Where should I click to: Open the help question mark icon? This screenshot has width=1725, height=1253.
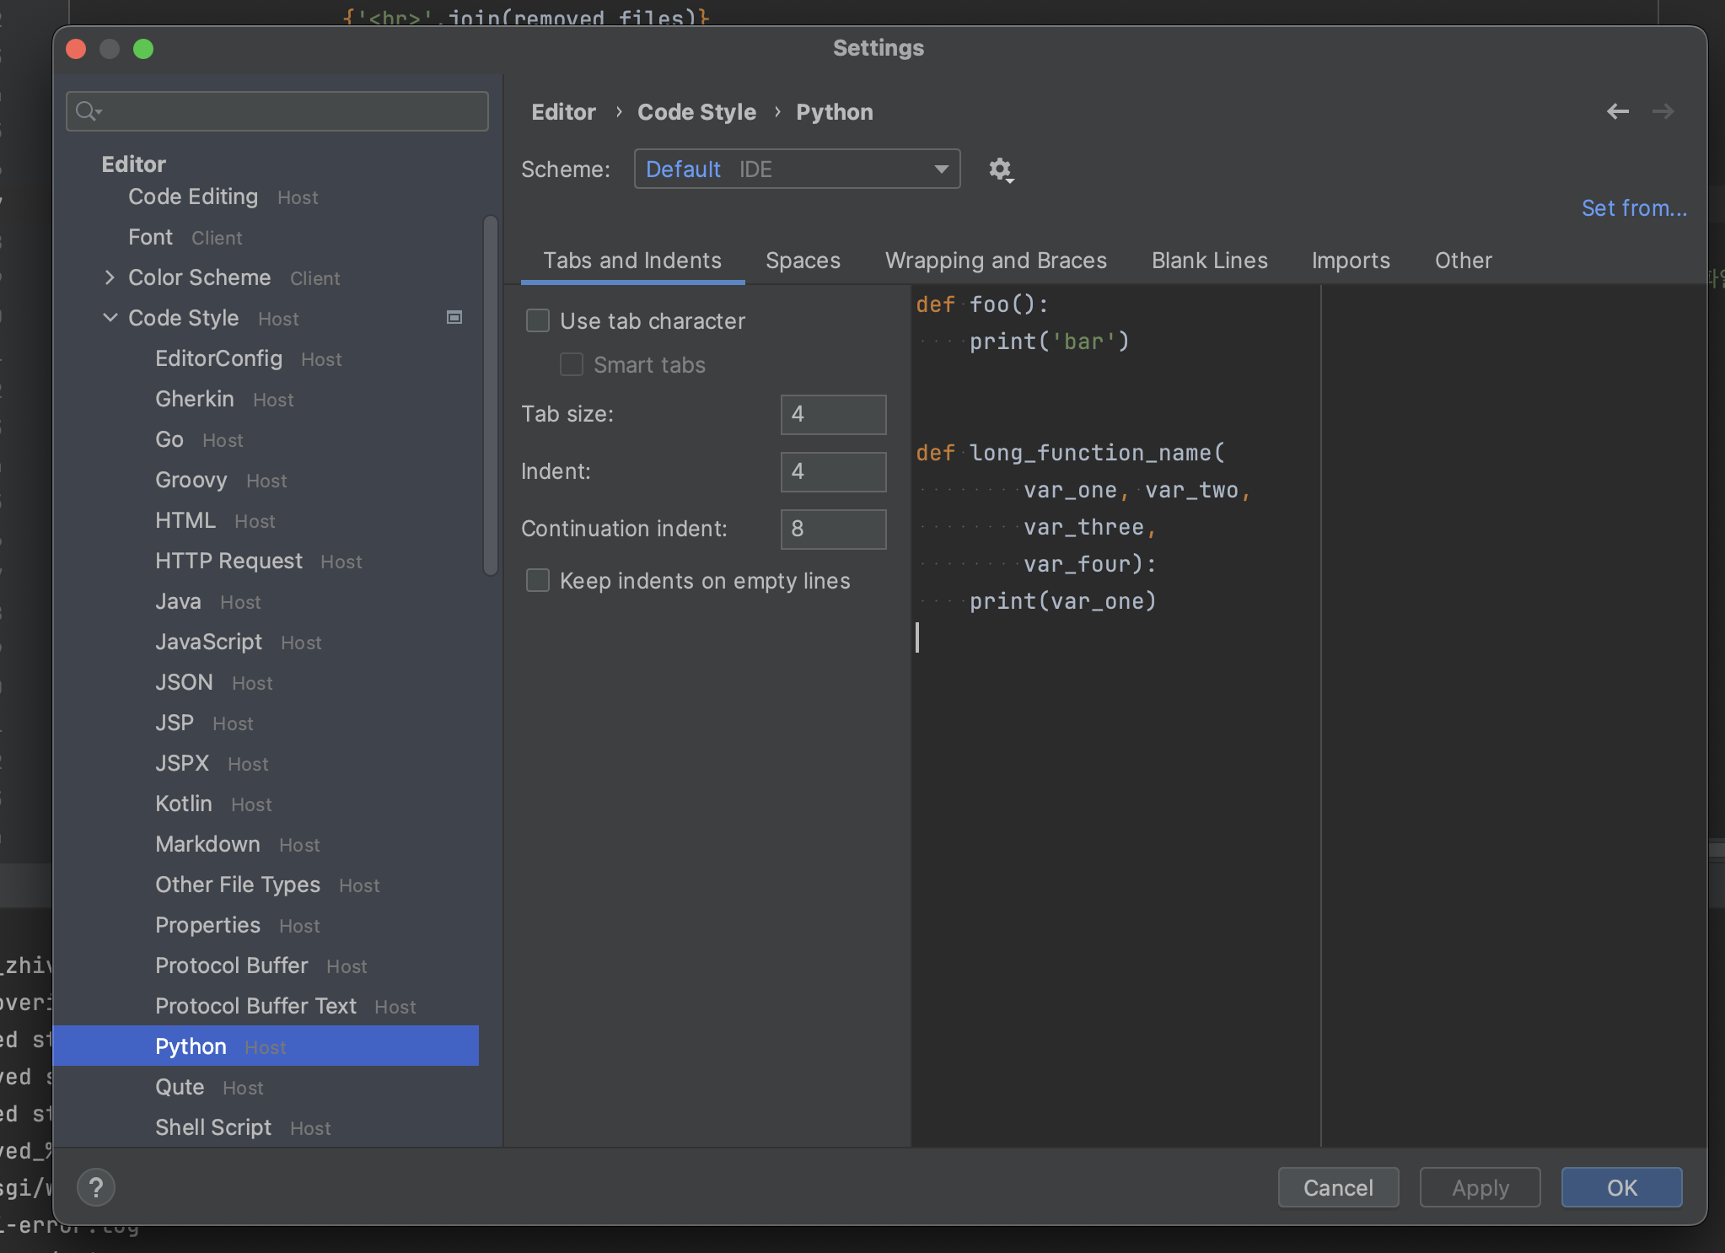(97, 1187)
